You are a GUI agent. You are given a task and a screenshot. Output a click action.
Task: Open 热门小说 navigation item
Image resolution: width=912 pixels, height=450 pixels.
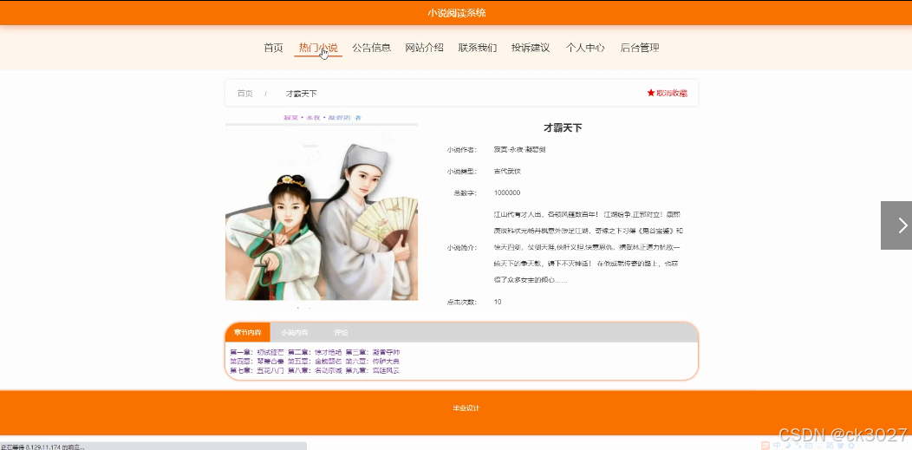pyautogui.click(x=318, y=48)
